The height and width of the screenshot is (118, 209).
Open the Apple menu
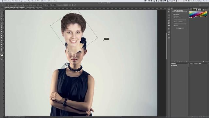(x=2, y=1)
